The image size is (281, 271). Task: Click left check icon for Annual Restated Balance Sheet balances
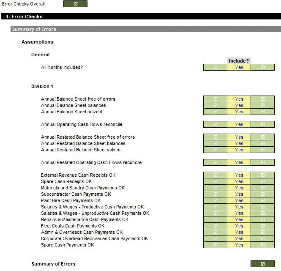[x=215, y=143]
